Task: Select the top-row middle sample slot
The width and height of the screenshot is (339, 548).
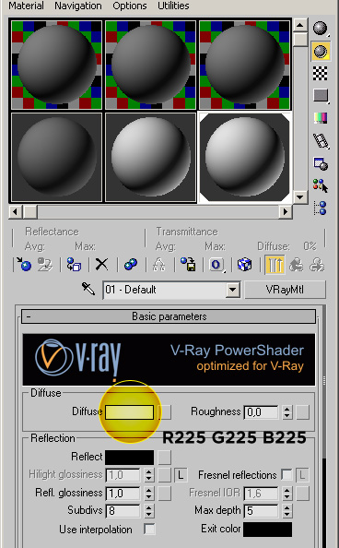Action: pyautogui.click(x=151, y=65)
